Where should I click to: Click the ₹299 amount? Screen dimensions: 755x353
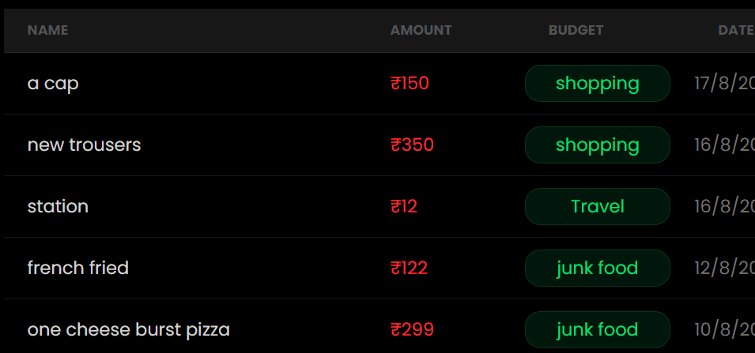pos(412,329)
